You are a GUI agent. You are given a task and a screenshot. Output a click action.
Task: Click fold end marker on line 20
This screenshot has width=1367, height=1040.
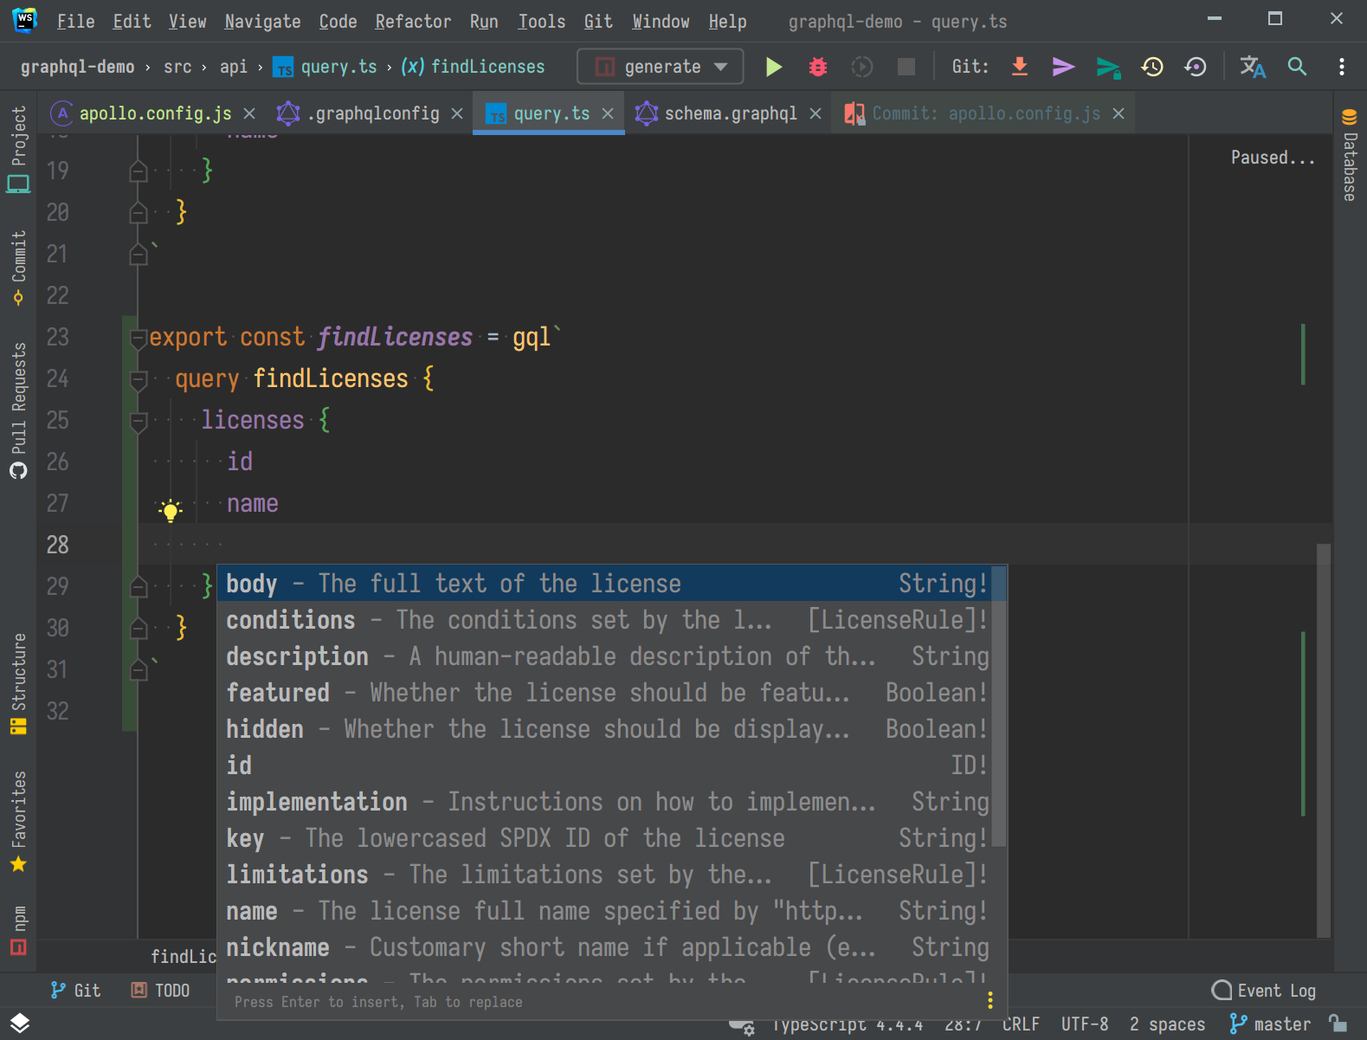pos(138,213)
